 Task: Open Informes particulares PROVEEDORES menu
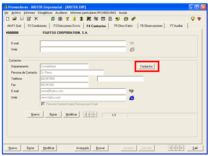[x=93, y=13]
